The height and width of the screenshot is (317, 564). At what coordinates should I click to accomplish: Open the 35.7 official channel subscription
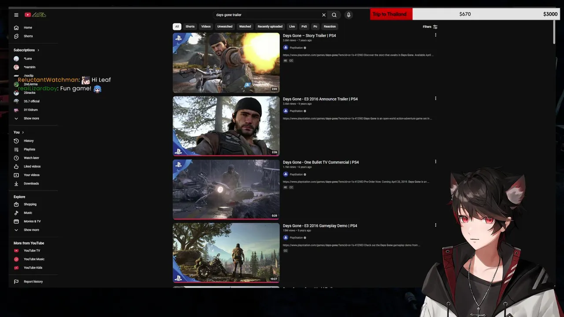(x=31, y=101)
